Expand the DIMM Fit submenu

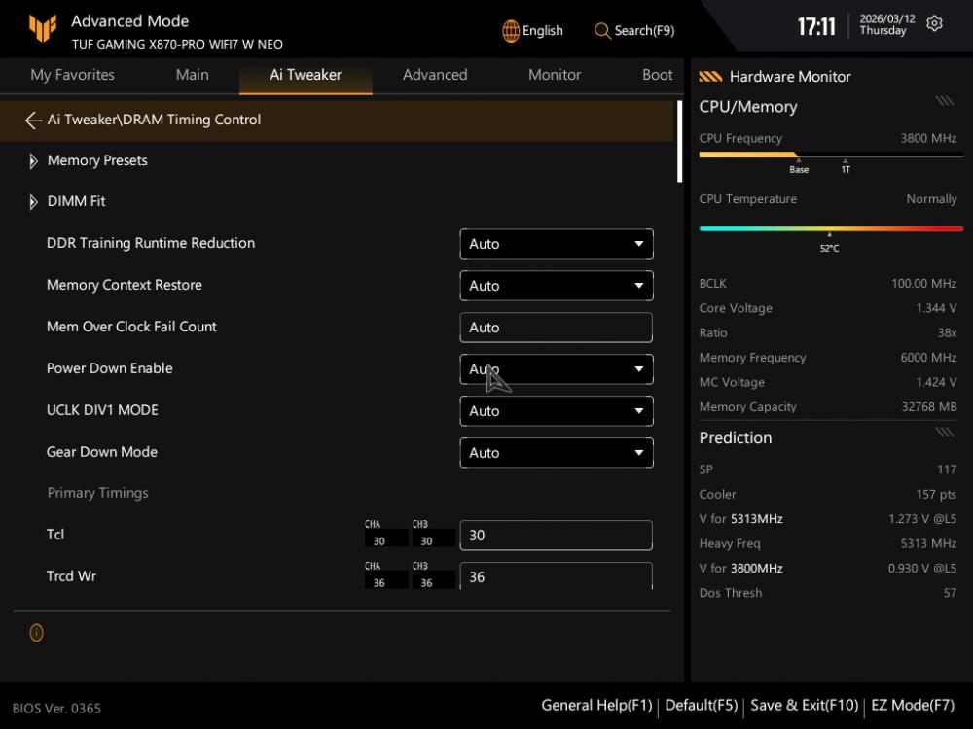pyautogui.click(x=34, y=202)
